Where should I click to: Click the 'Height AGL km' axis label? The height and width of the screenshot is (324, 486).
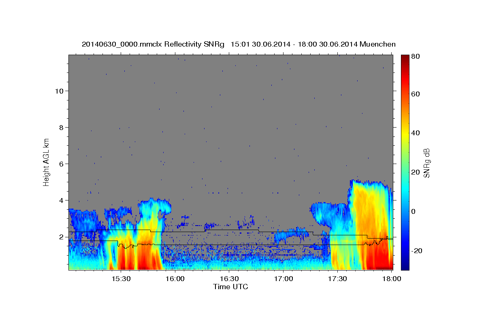click(x=47, y=162)
